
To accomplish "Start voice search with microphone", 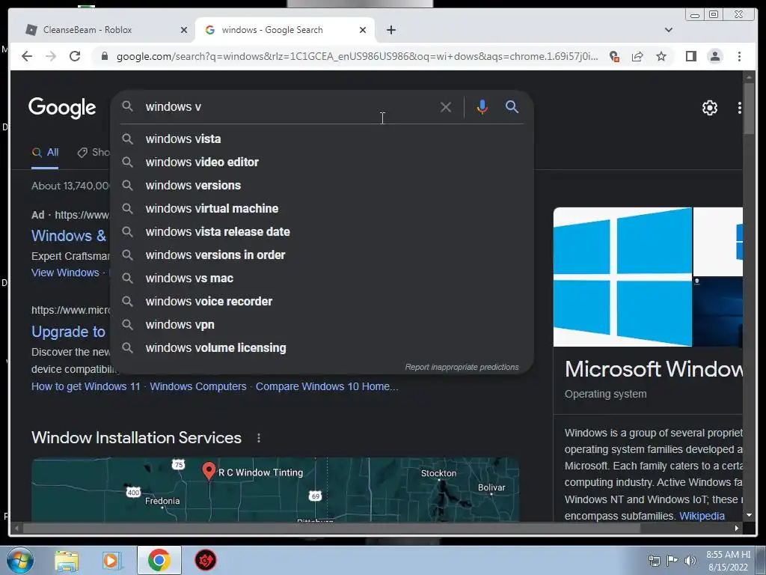I will pos(482,106).
